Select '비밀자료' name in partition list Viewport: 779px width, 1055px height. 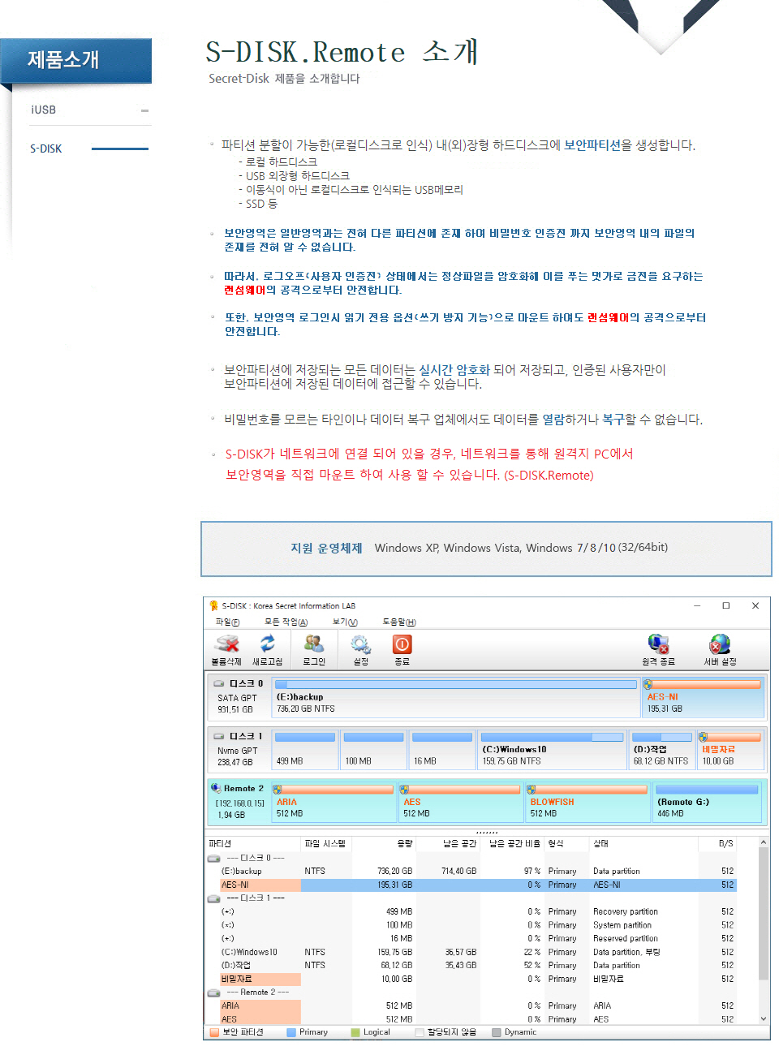pyautogui.click(x=237, y=980)
